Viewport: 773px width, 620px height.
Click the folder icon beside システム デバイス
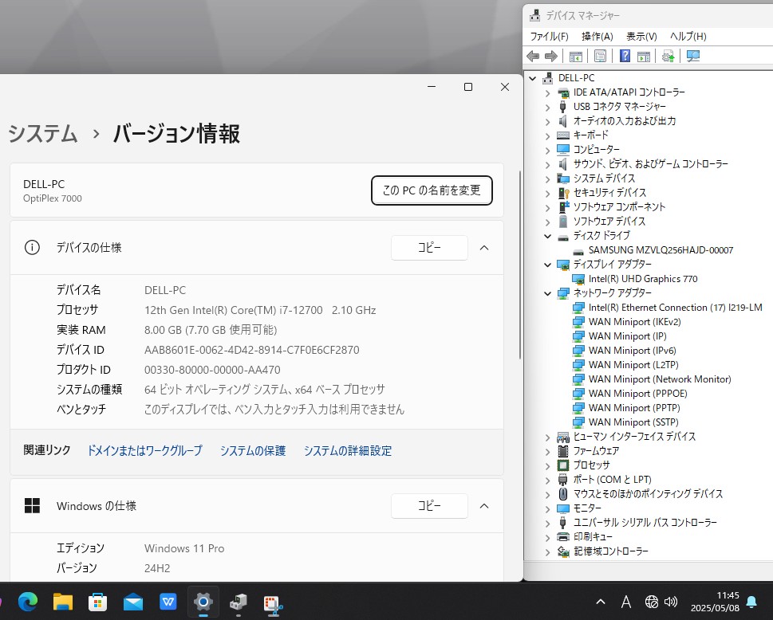tap(563, 178)
